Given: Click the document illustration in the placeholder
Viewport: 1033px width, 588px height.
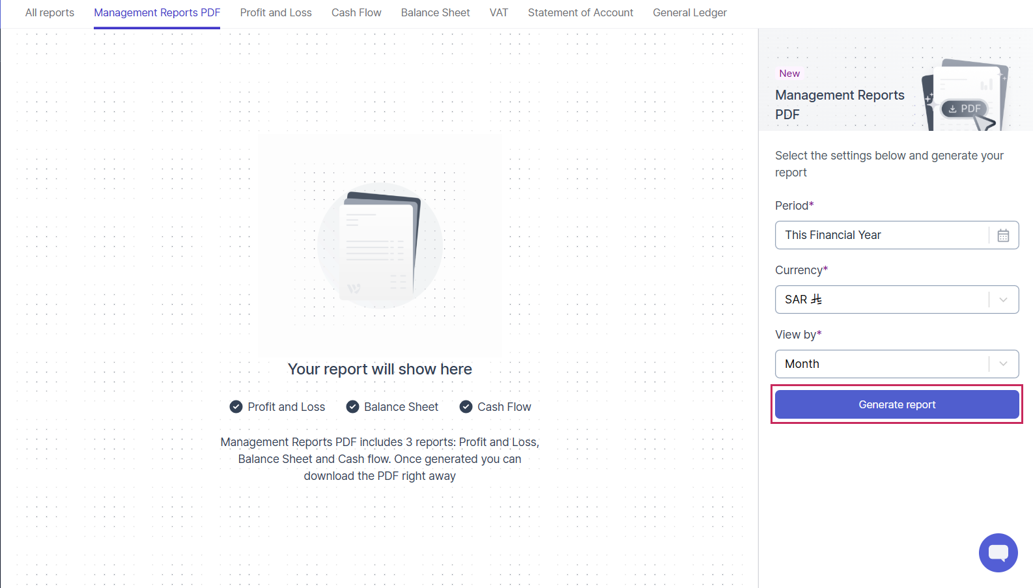Looking at the screenshot, I should pyautogui.click(x=380, y=245).
